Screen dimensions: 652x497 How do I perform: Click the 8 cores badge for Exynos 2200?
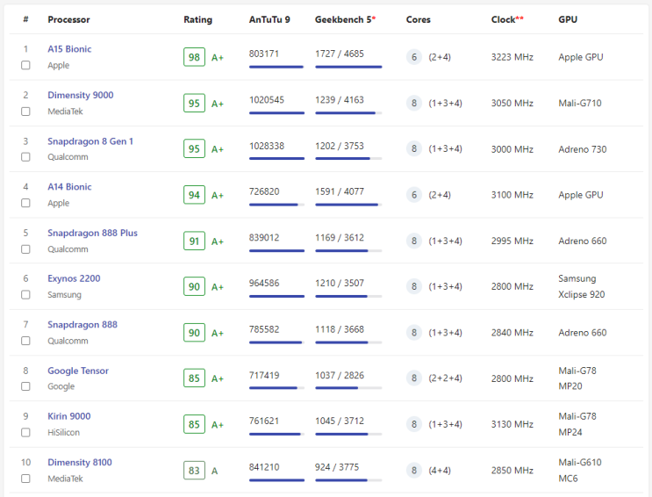click(414, 286)
